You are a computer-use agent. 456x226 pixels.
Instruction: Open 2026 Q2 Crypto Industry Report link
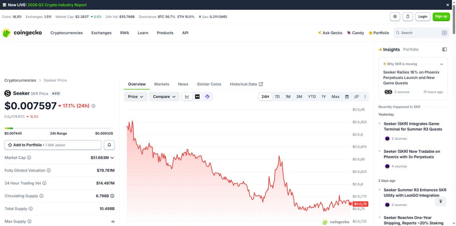click(x=57, y=5)
